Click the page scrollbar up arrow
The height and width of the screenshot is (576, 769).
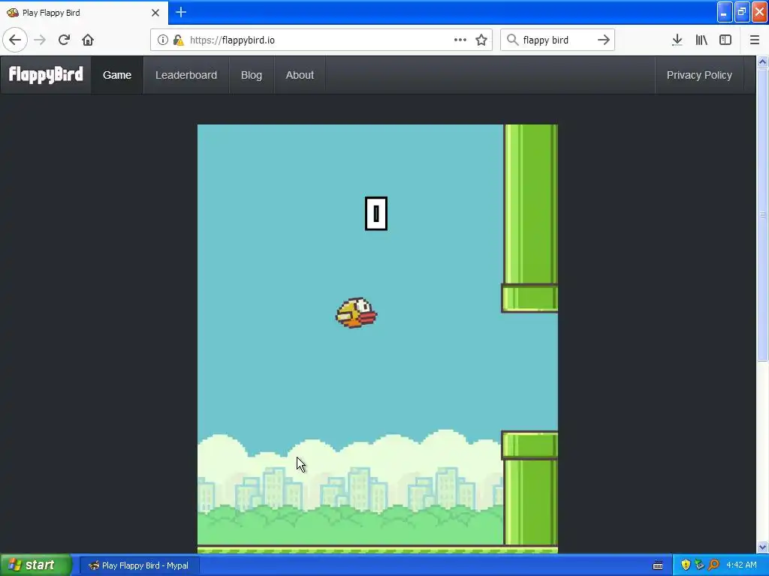pos(763,61)
